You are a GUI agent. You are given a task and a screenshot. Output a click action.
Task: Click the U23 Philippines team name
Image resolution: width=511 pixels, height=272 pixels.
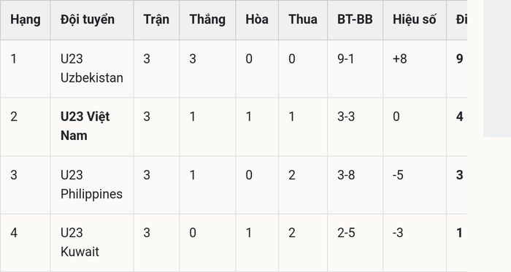(91, 184)
